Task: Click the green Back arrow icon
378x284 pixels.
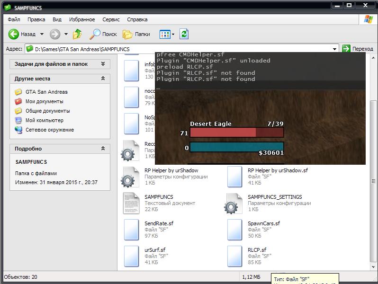Action: tap(13, 34)
